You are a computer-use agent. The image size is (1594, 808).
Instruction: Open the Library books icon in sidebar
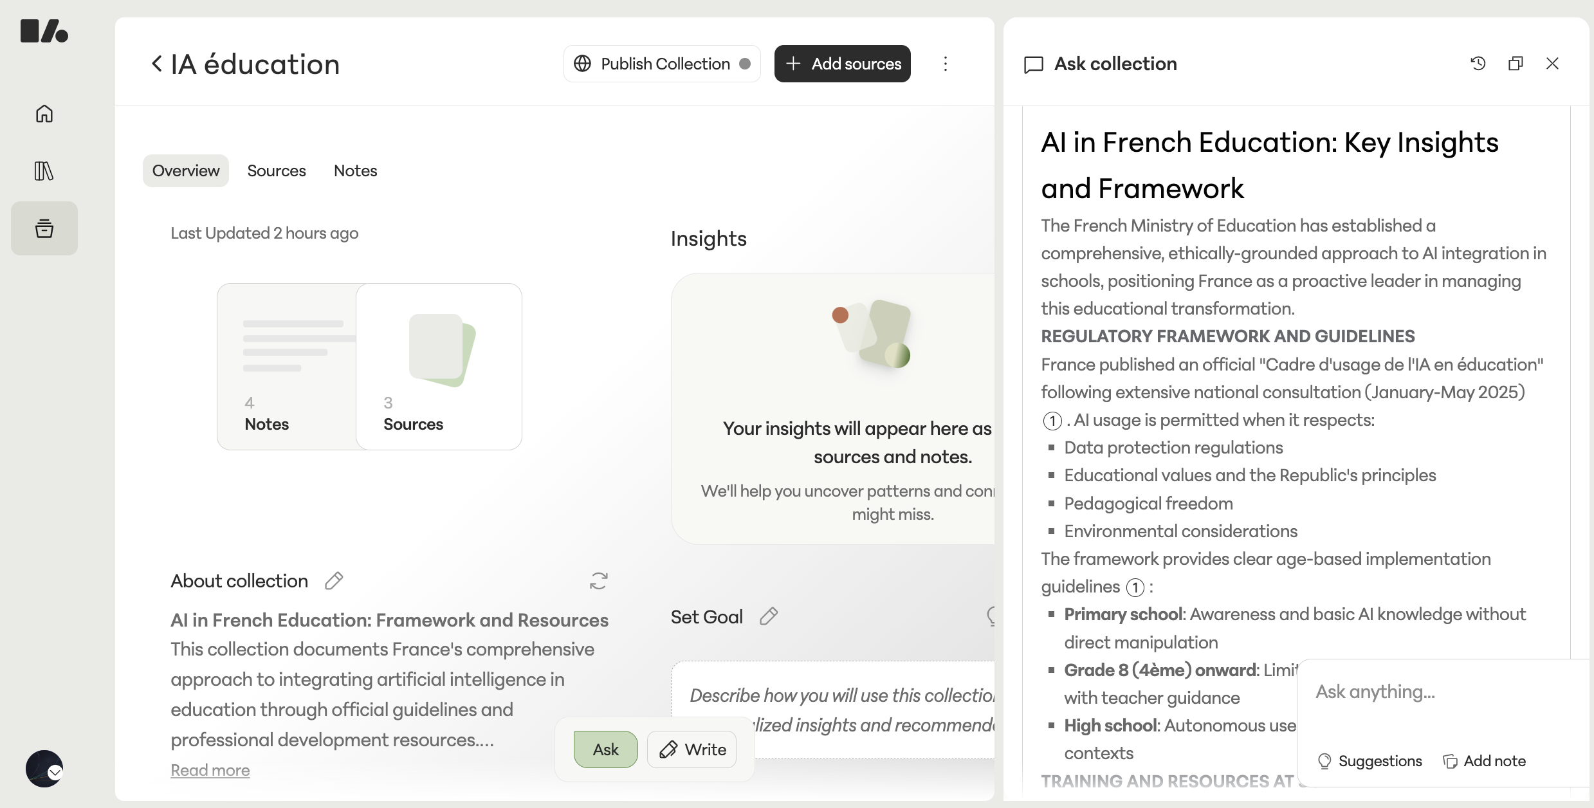click(44, 171)
